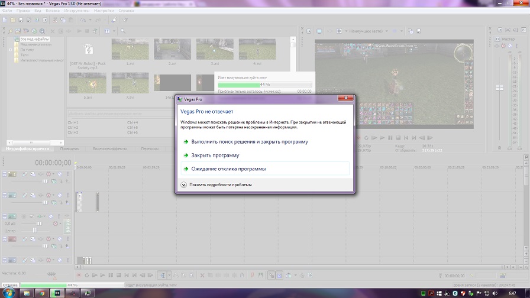Open preview quality 'Наилучшее (авто)' dropdown
The width and height of the screenshot is (530, 298).
point(367,30)
